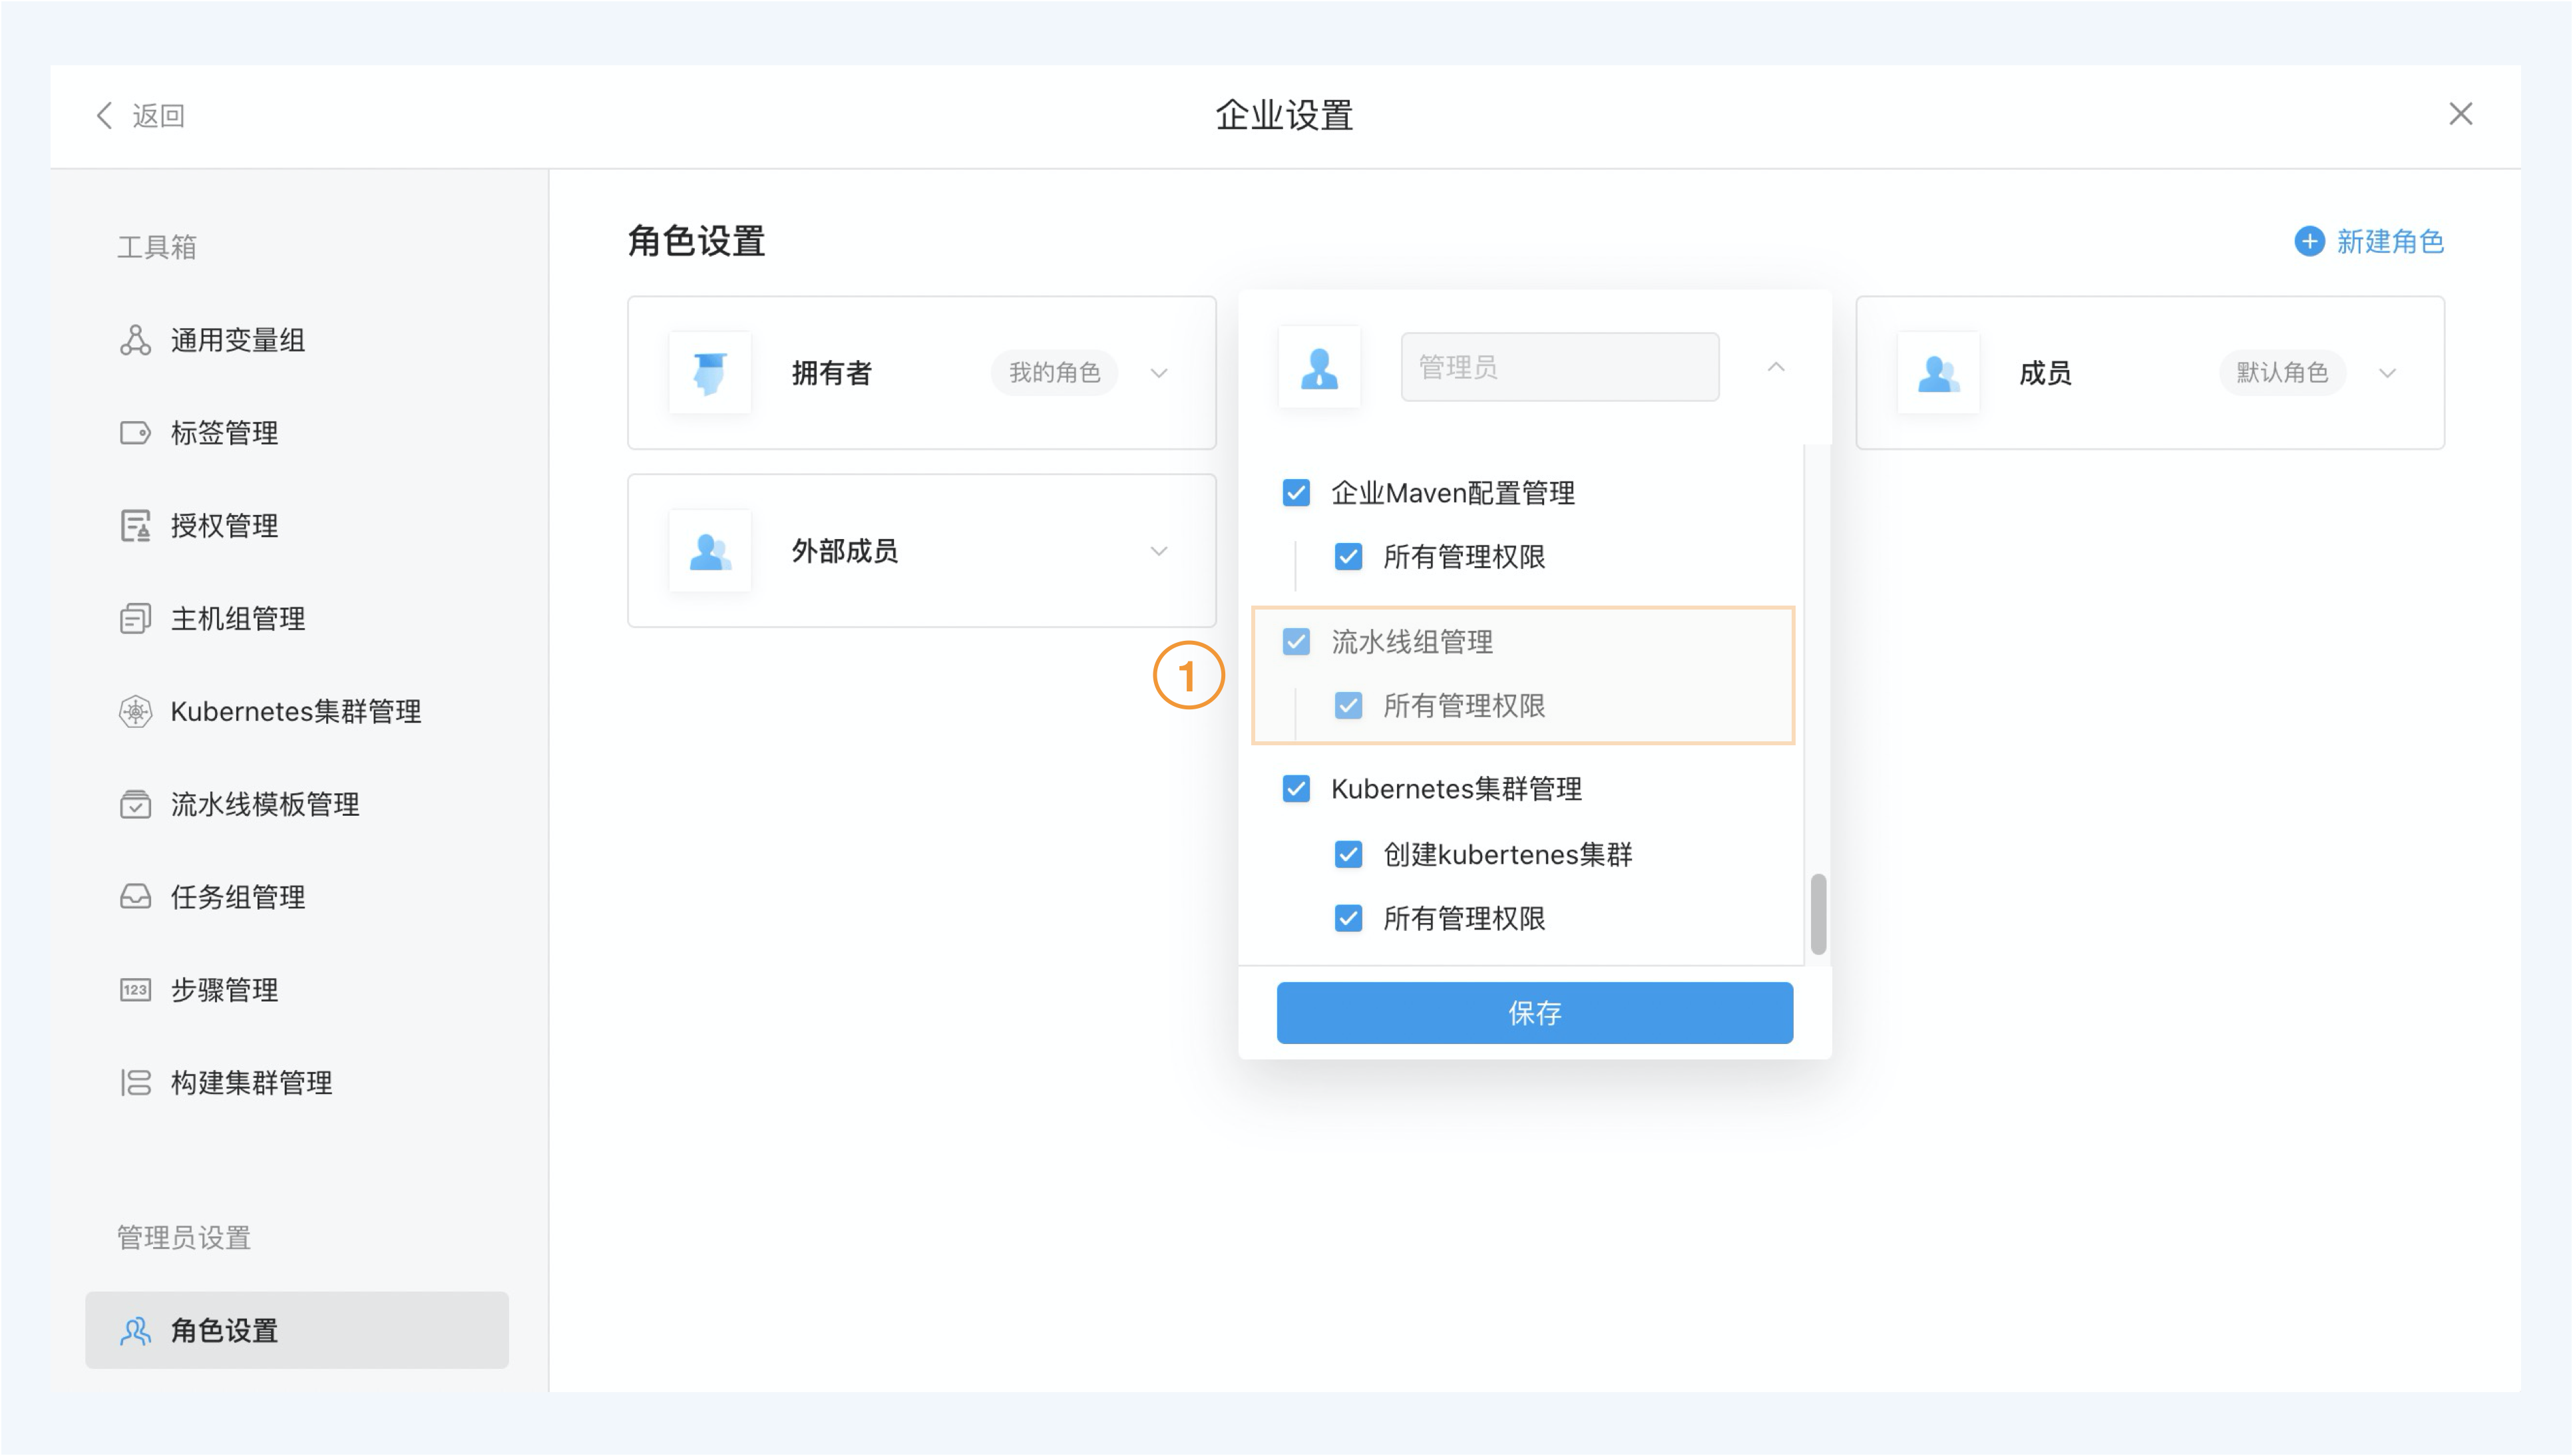Uncheck 所有管理权限 under 企业Maven配置管理

[x=1348, y=557]
